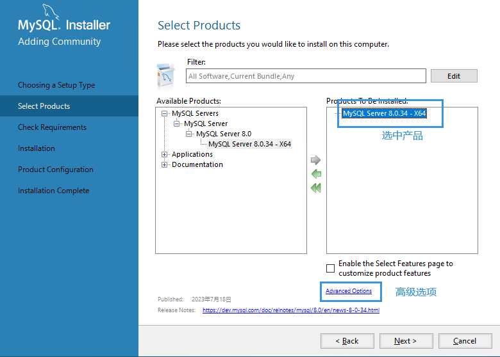The image size is (500, 357).
Task: Collapse the MySQL Server 8.0 node
Action: (188, 134)
